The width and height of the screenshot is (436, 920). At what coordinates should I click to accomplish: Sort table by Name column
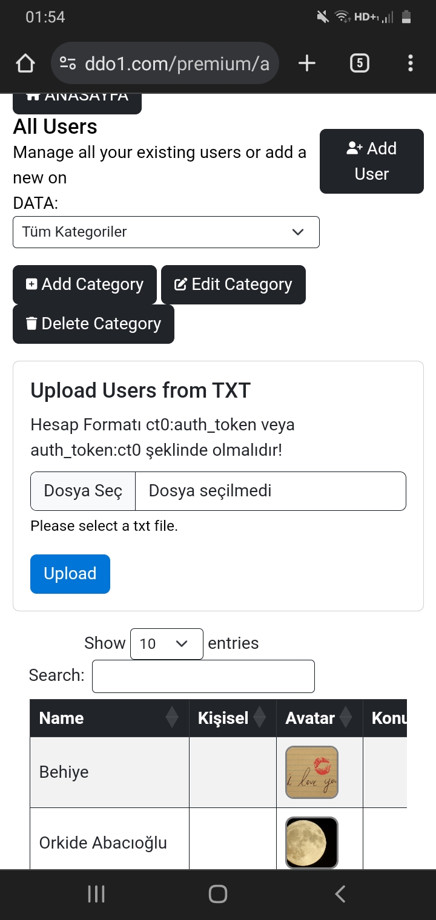point(110,718)
